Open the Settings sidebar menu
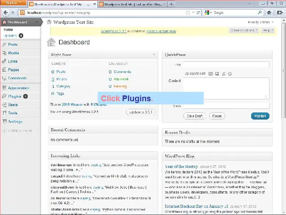This screenshot has width=286, height=215. pyautogui.click(x=15, y=121)
